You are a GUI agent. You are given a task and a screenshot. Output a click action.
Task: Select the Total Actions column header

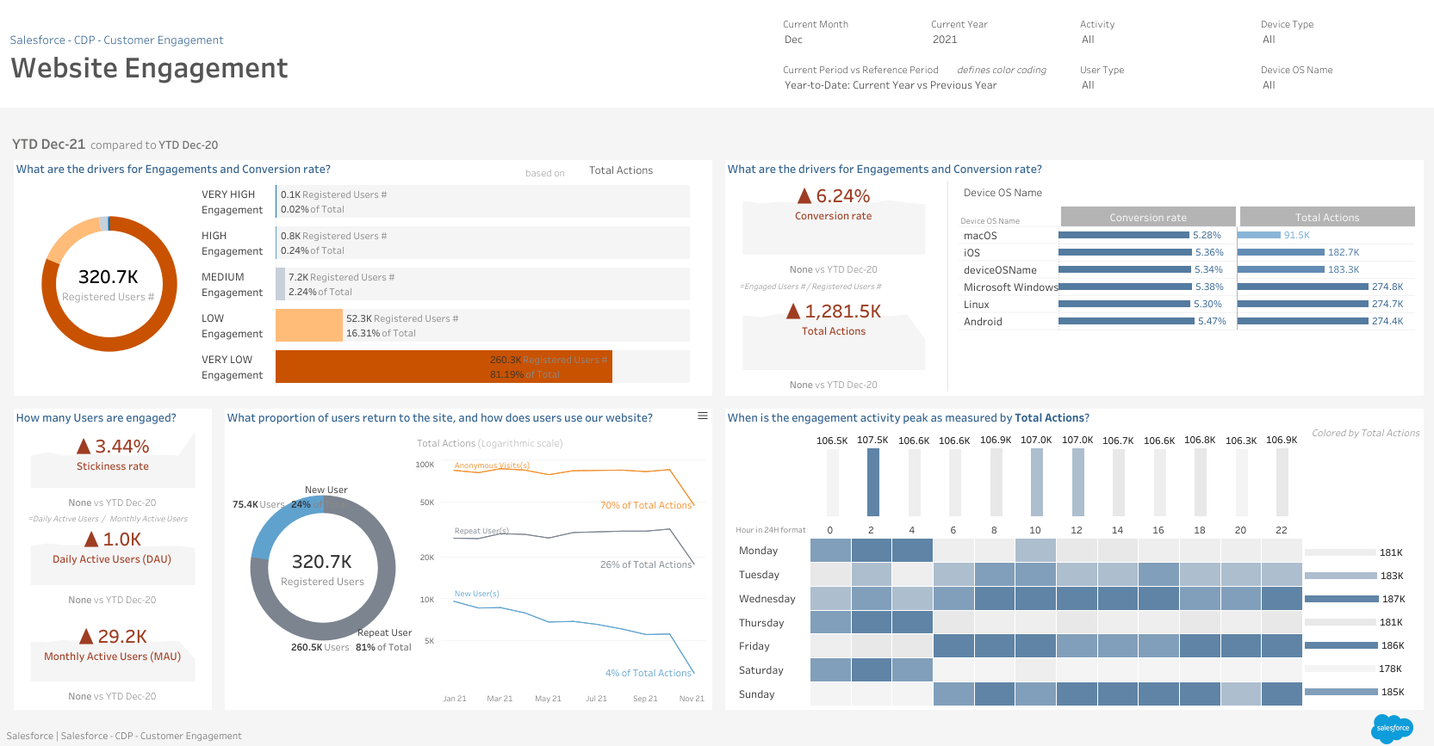[1327, 217]
